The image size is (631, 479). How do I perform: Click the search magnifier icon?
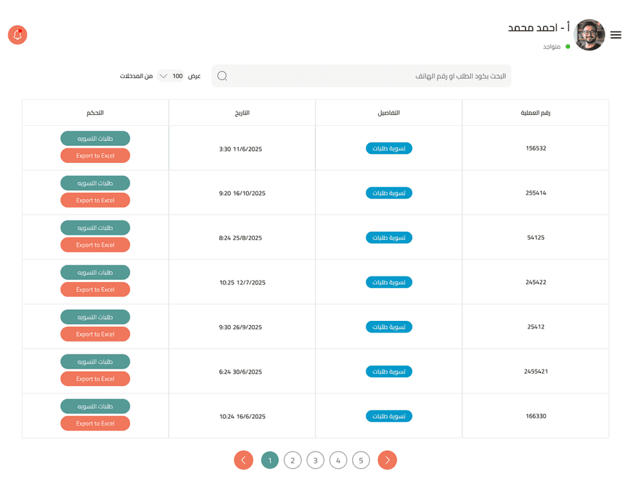point(222,76)
